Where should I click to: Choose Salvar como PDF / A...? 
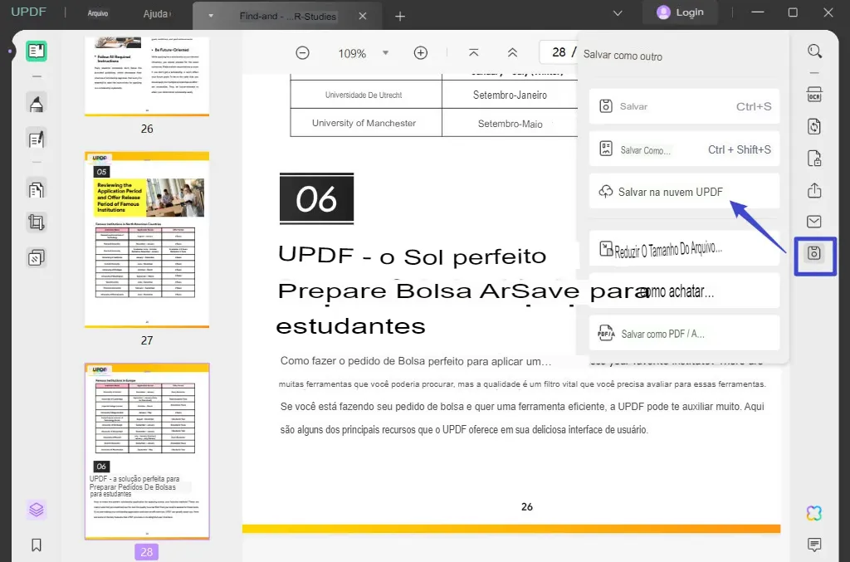(x=684, y=333)
